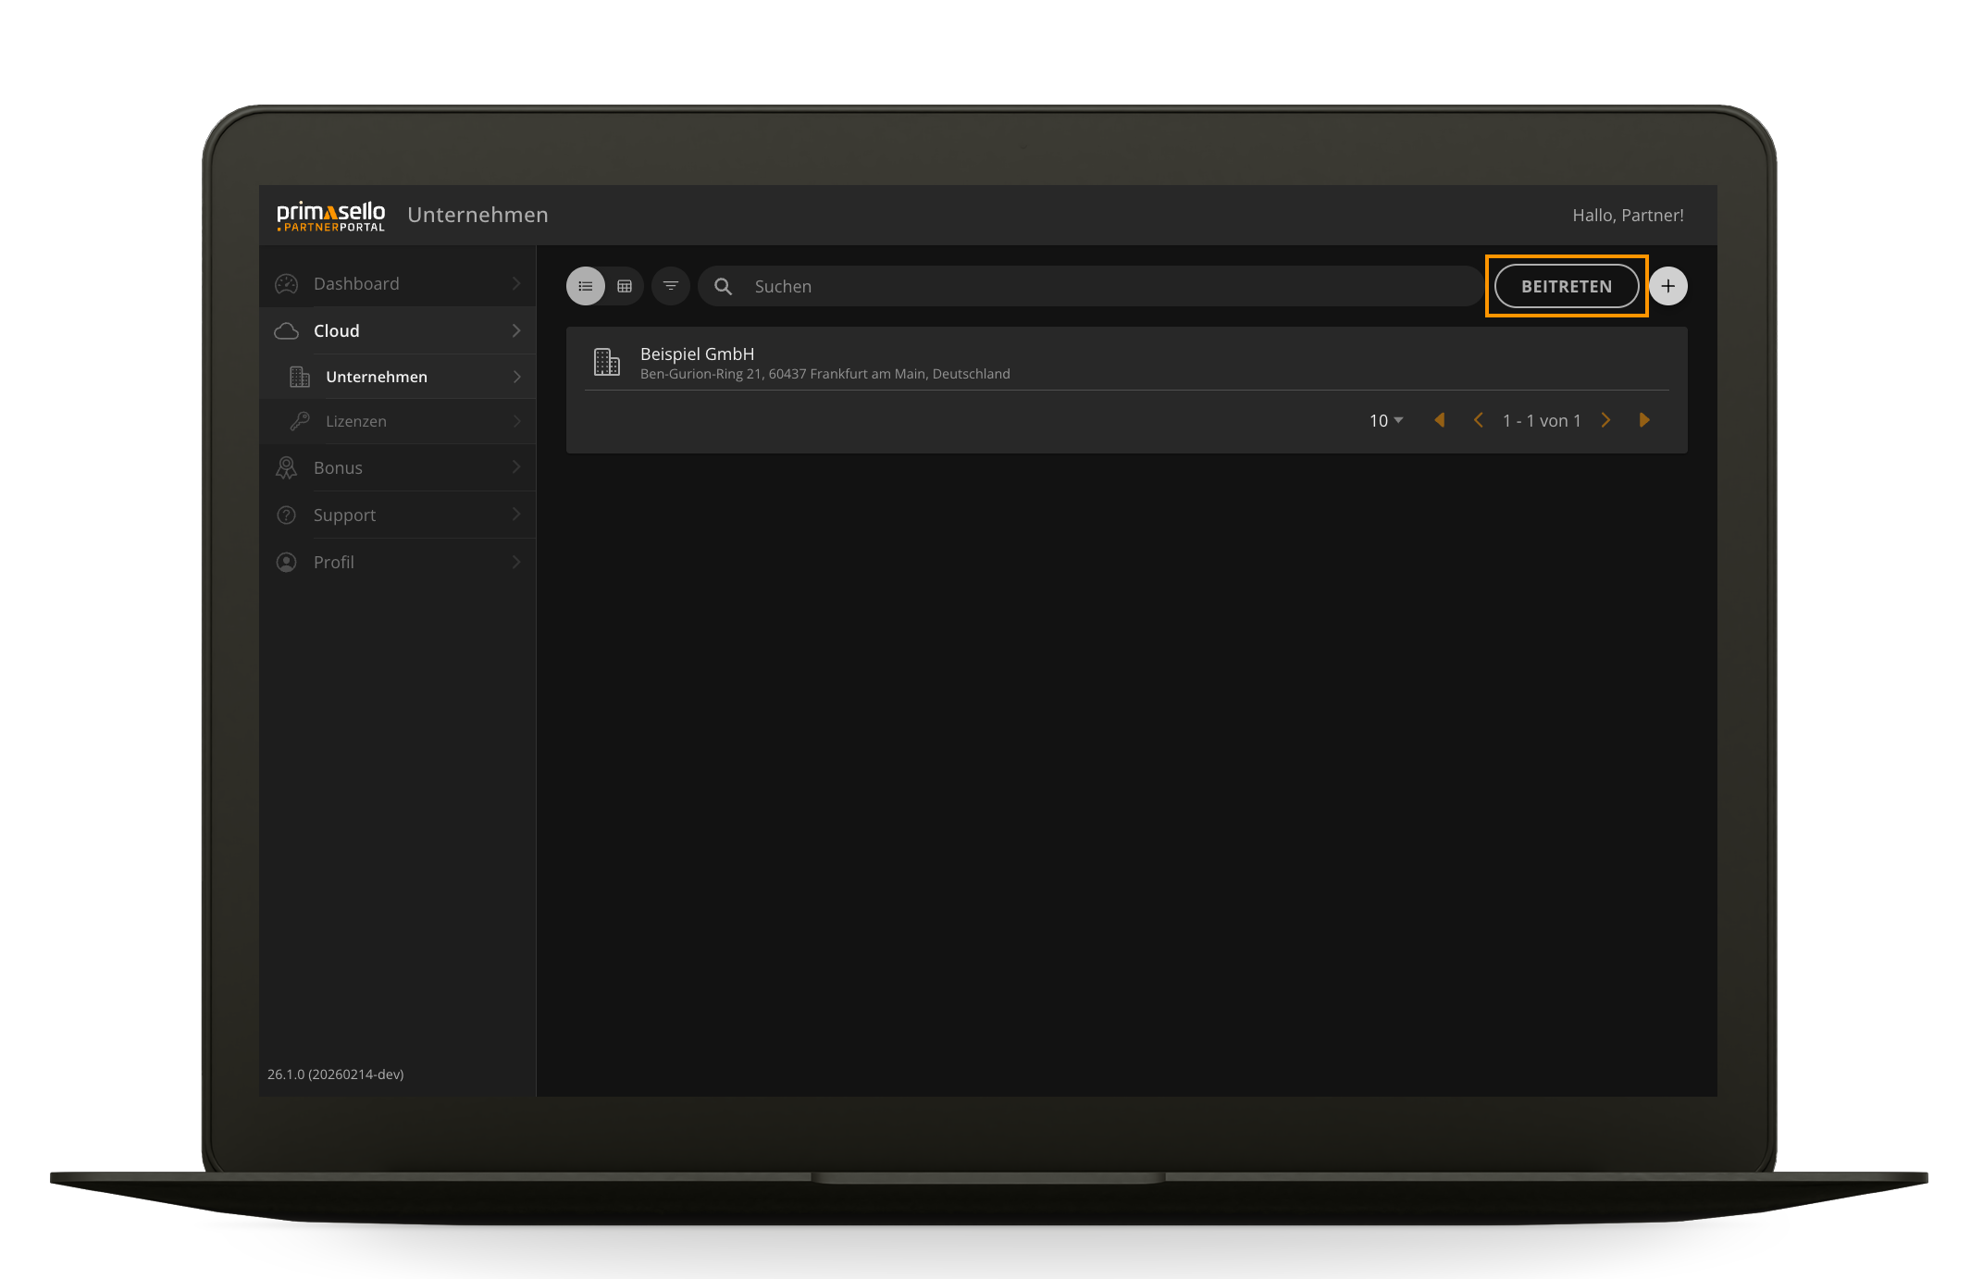The width and height of the screenshot is (1983, 1279).
Task: Click the building icon next to Beispiel GmbH
Action: [x=607, y=362]
